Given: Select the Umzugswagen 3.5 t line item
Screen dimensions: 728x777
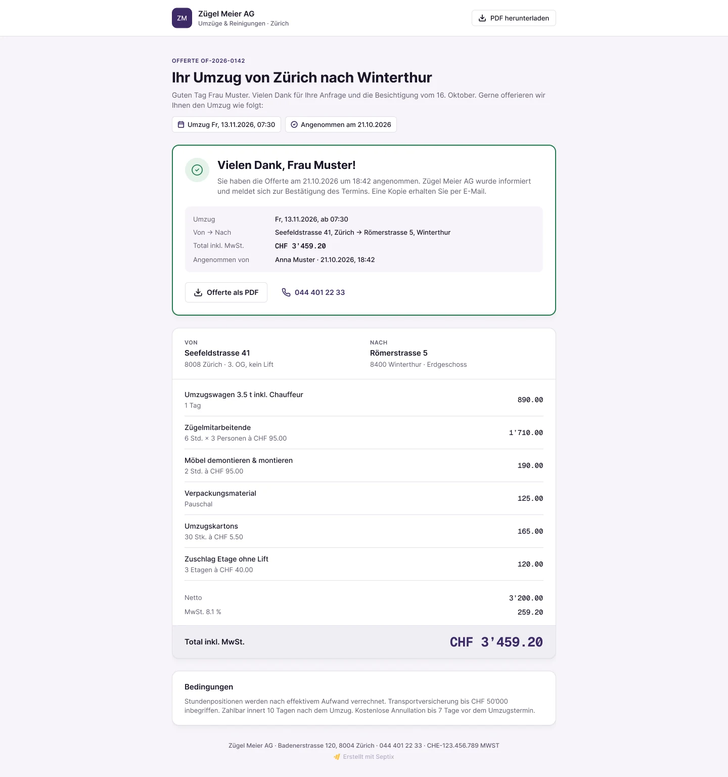Looking at the screenshot, I should (x=364, y=400).
